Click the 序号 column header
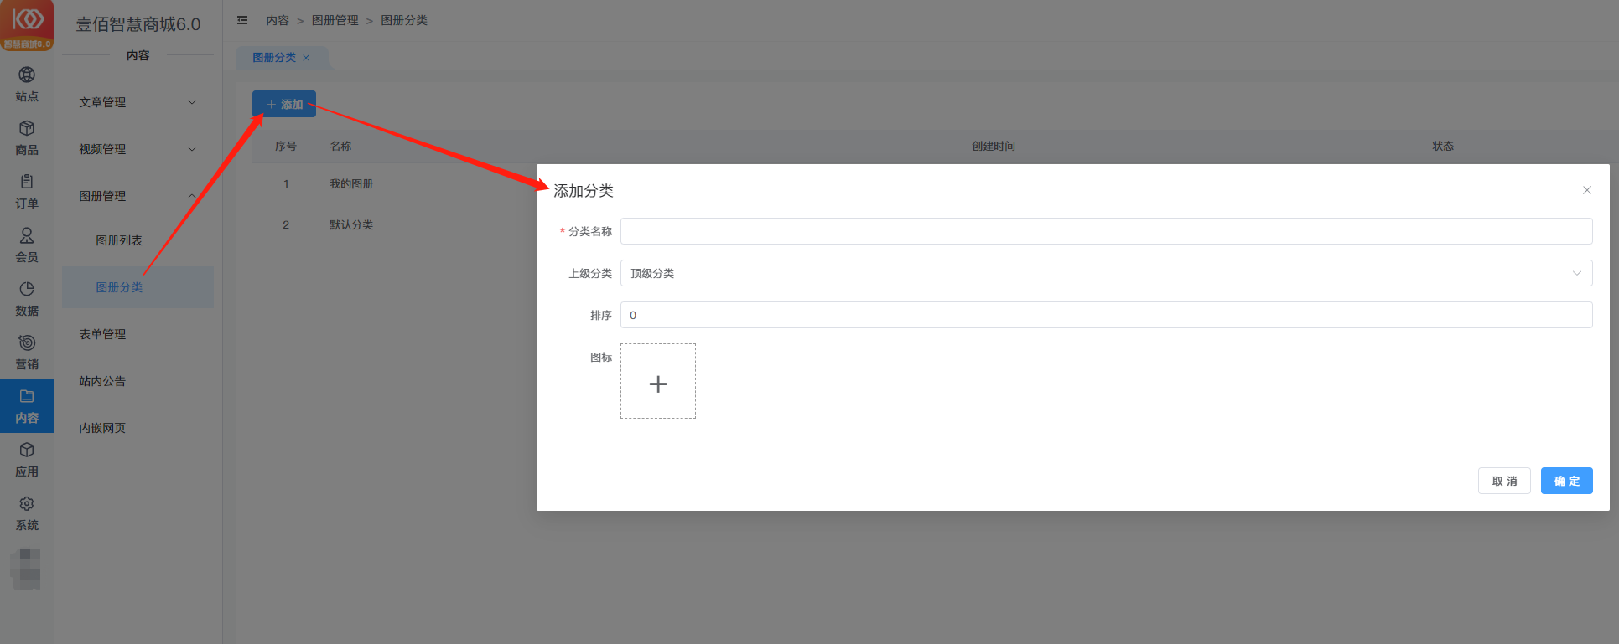The height and width of the screenshot is (644, 1619). point(286,146)
